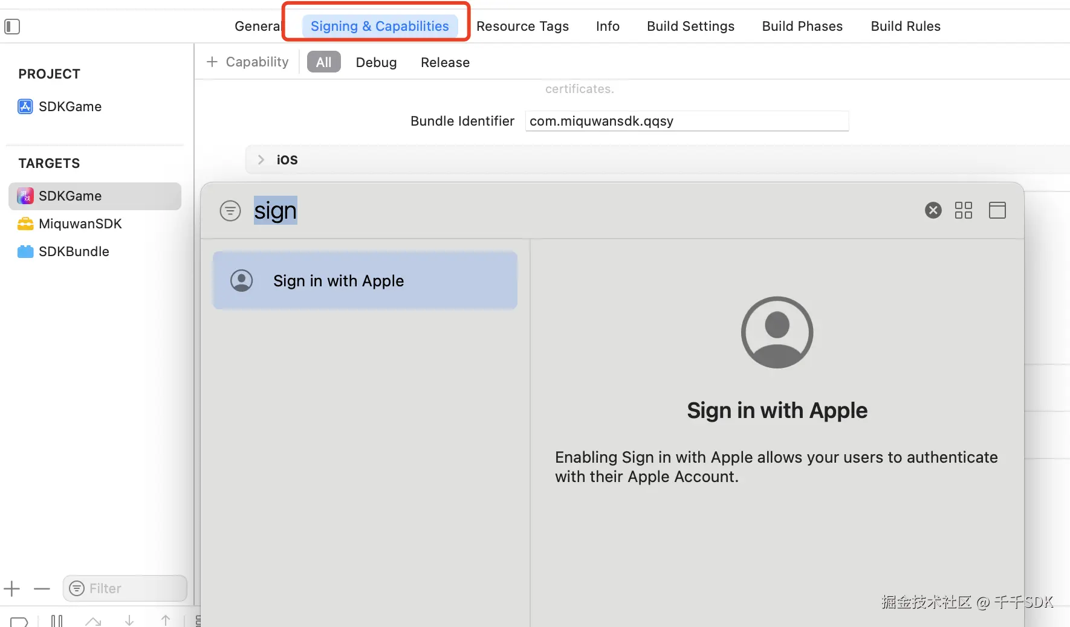Click the filter icon in the Filter field
Viewport: 1070px width, 627px height.
coord(77,588)
